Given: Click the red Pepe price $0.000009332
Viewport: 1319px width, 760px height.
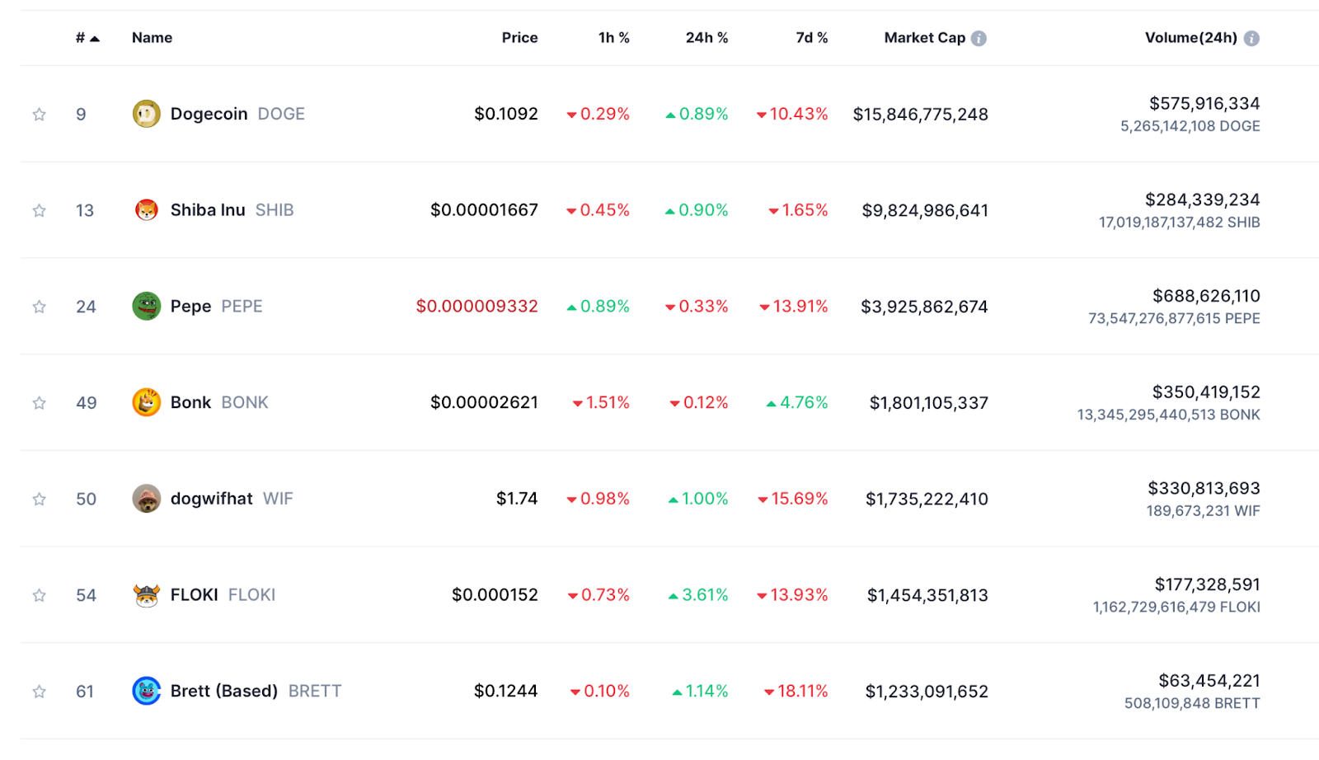Looking at the screenshot, I should (476, 306).
